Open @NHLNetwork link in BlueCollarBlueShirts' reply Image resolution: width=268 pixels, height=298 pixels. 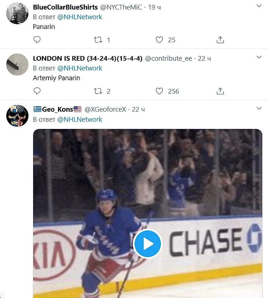tap(80, 17)
